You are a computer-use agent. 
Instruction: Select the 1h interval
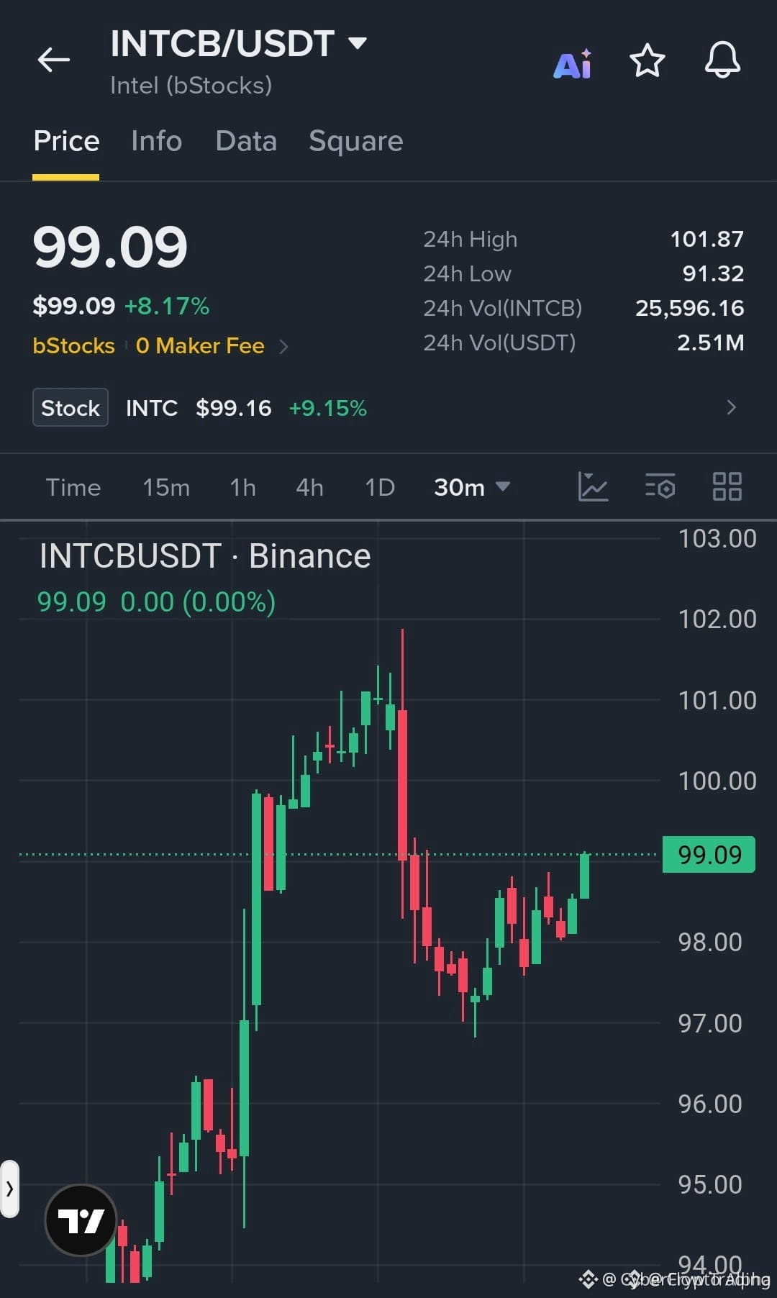pyautogui.click(x=243, y=487)
